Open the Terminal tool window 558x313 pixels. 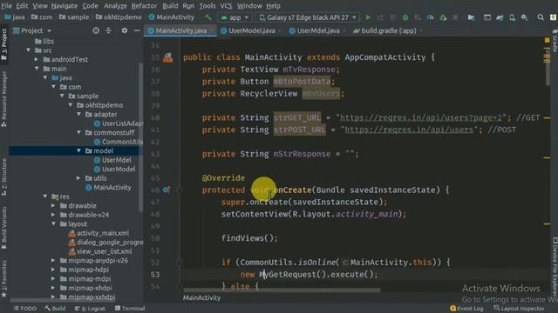(130, 309)
